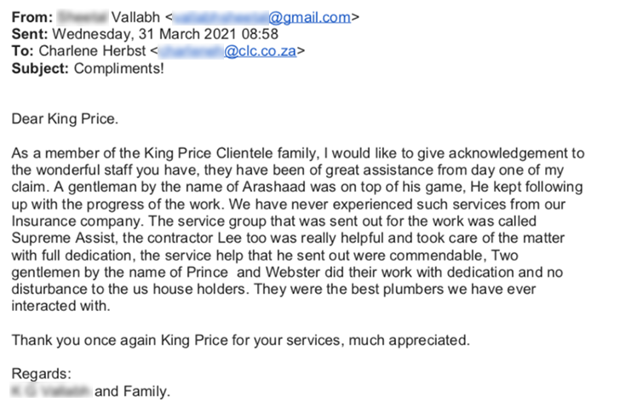The image size is (637, 414).
Task: Click the Subject line Compliments!
Action: click(x=118, y=68)
